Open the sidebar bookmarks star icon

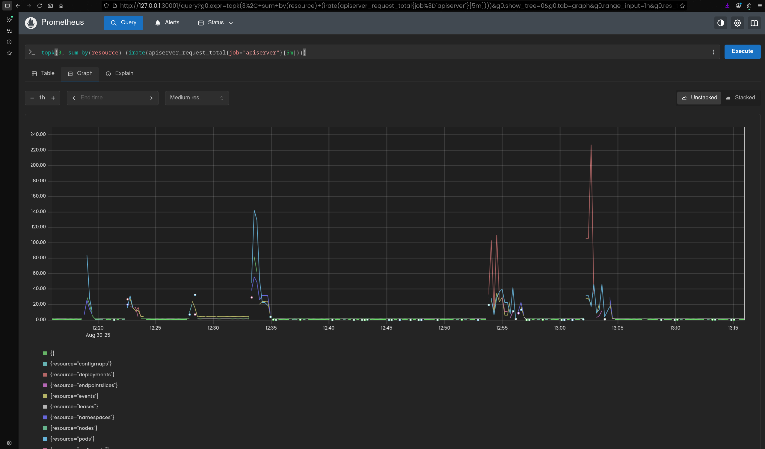click(x=9, y=53)
